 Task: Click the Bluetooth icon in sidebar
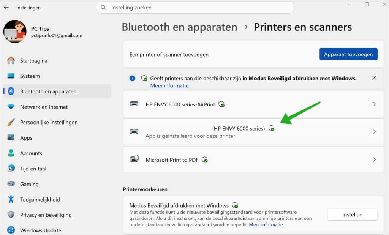click(11, 91)
